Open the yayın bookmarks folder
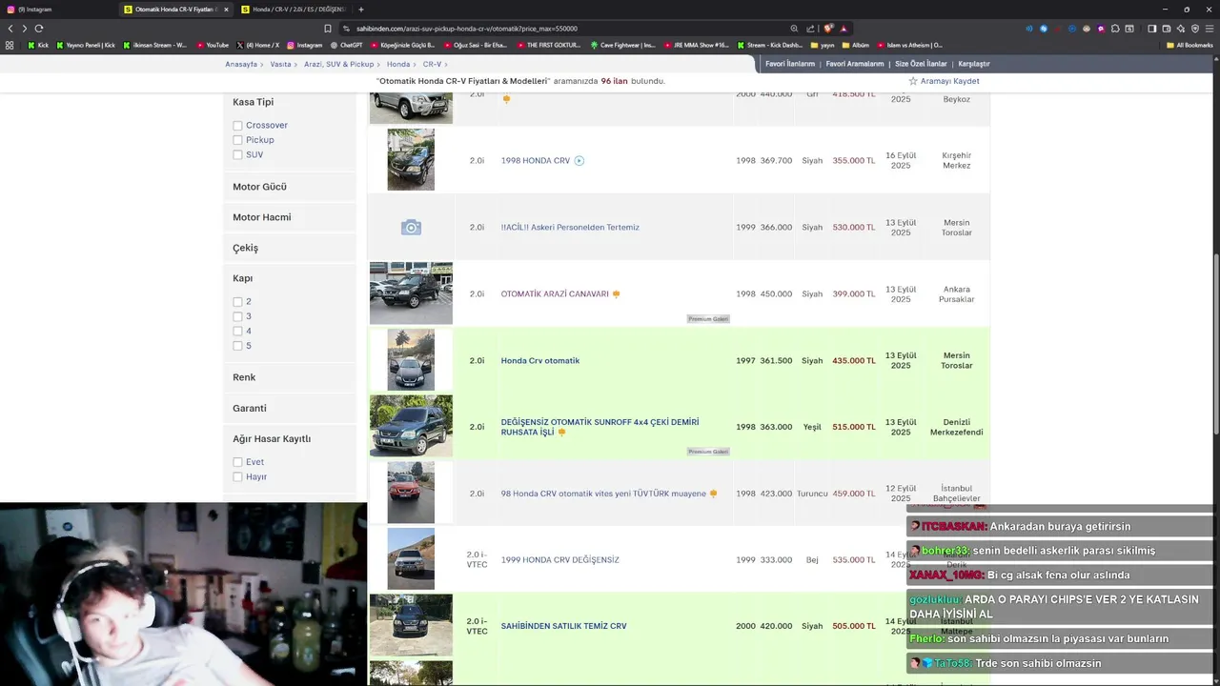This screenshot has width=1220, height=686. [x=822, y=45]
